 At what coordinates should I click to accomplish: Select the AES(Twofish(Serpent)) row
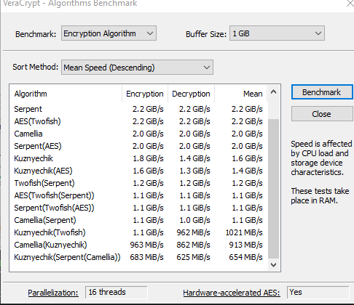tap(138, 195)
